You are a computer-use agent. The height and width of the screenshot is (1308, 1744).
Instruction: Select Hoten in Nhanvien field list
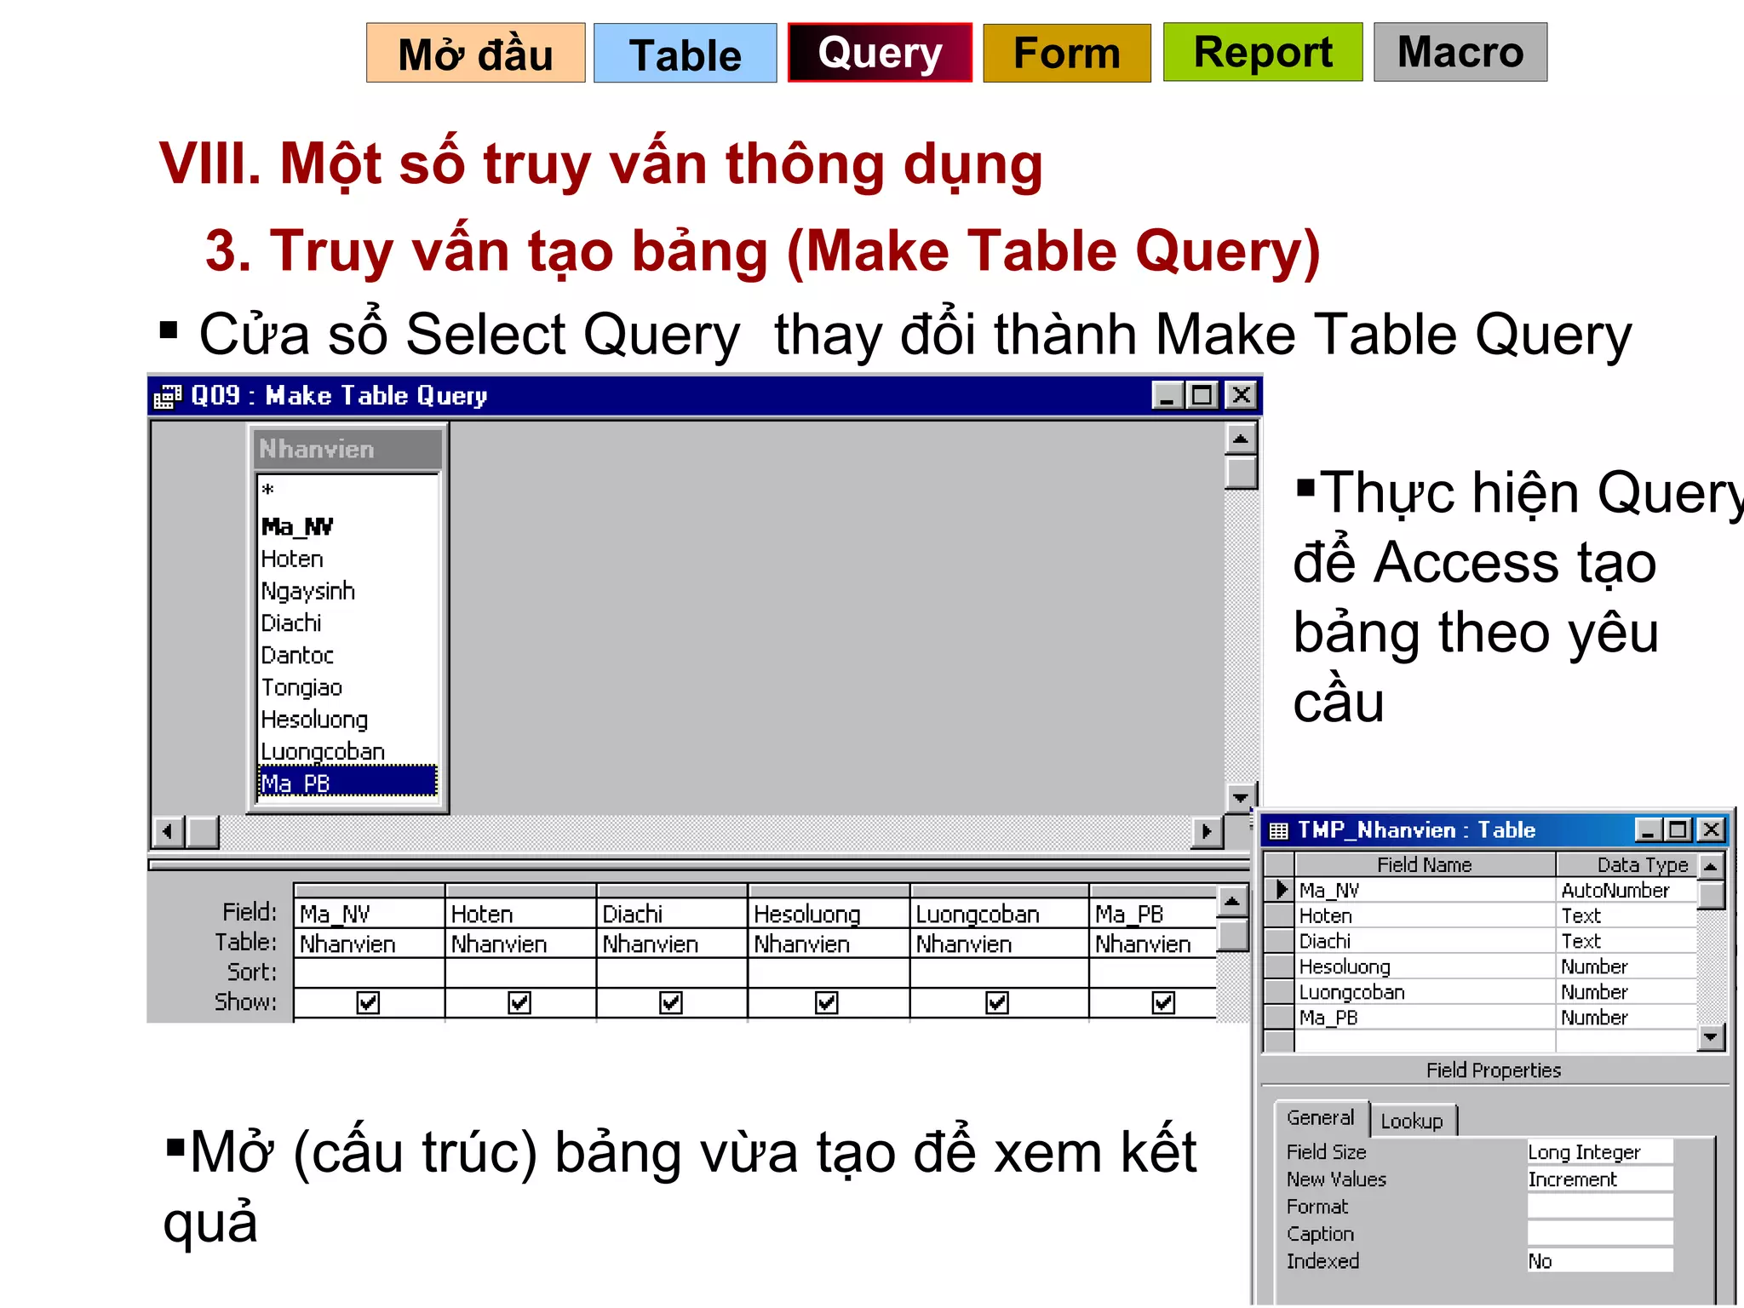(348, 559)
